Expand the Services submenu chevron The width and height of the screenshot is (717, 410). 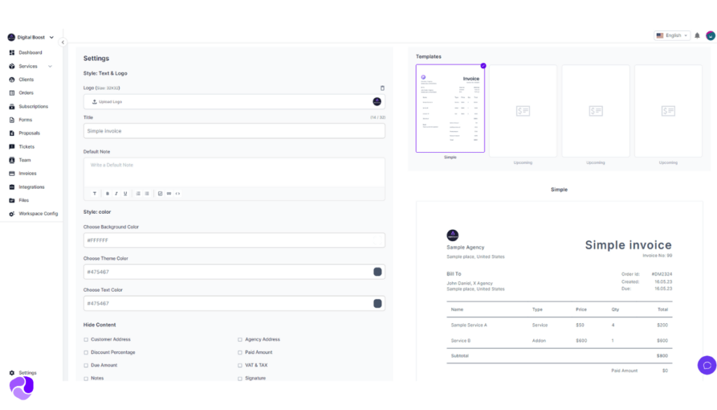click(x=50, y=67)
